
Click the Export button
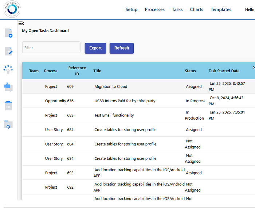tap(95, 48)
